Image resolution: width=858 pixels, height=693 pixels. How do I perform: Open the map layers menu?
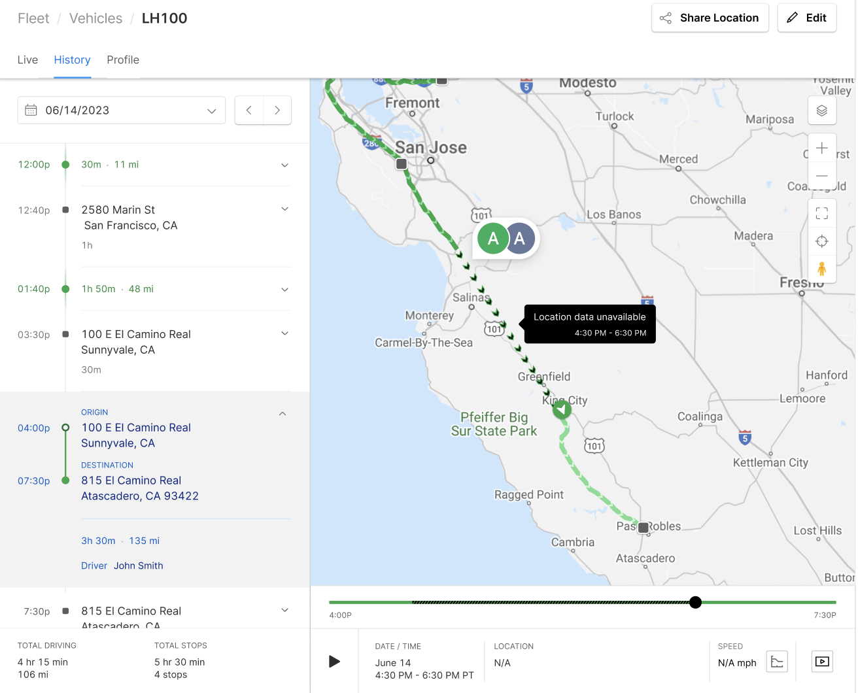(822, 110)
